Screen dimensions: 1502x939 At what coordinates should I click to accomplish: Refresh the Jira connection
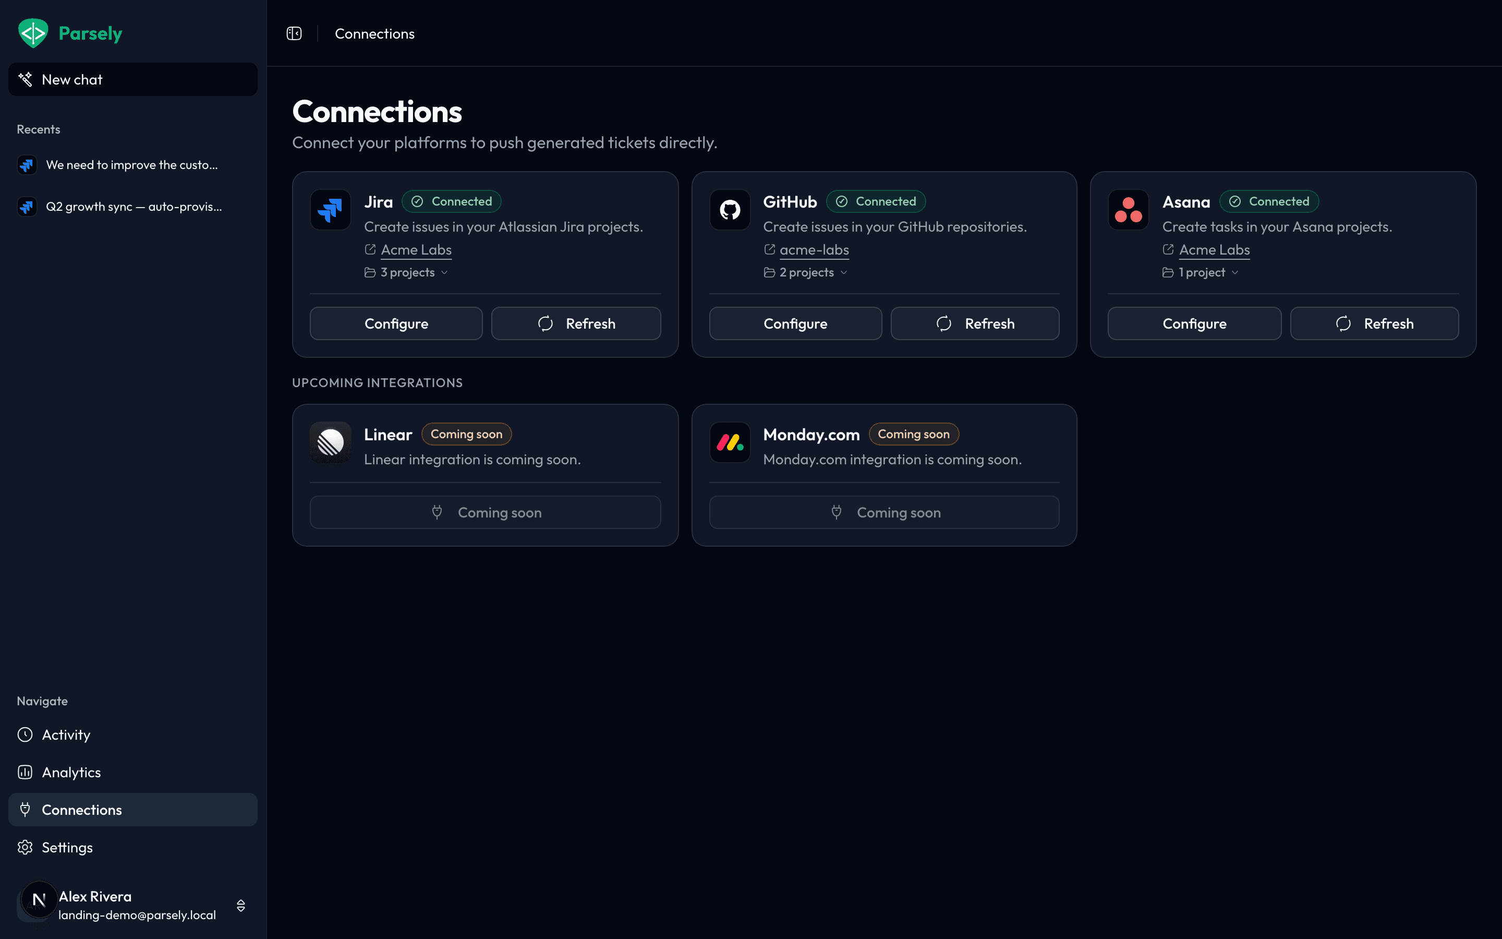click(x=576, y=323)
